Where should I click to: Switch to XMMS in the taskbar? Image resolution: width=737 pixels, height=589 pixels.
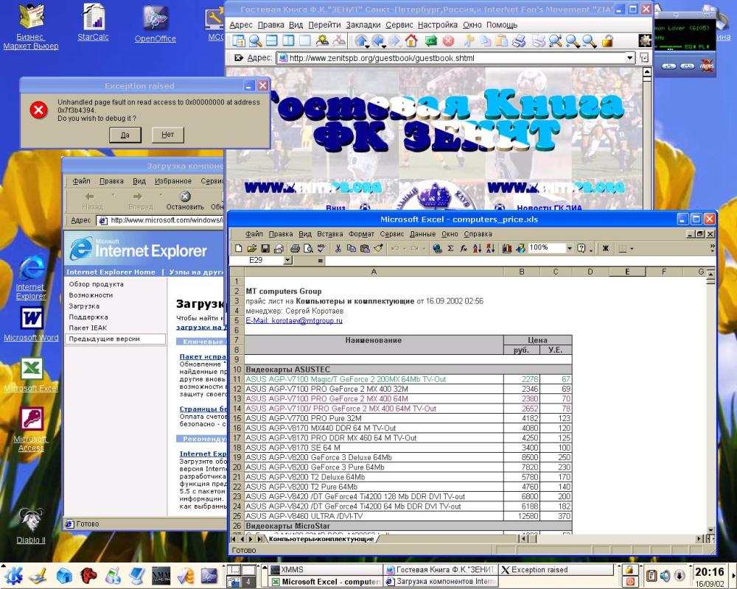pyautogui.click(x=326, y=570)
